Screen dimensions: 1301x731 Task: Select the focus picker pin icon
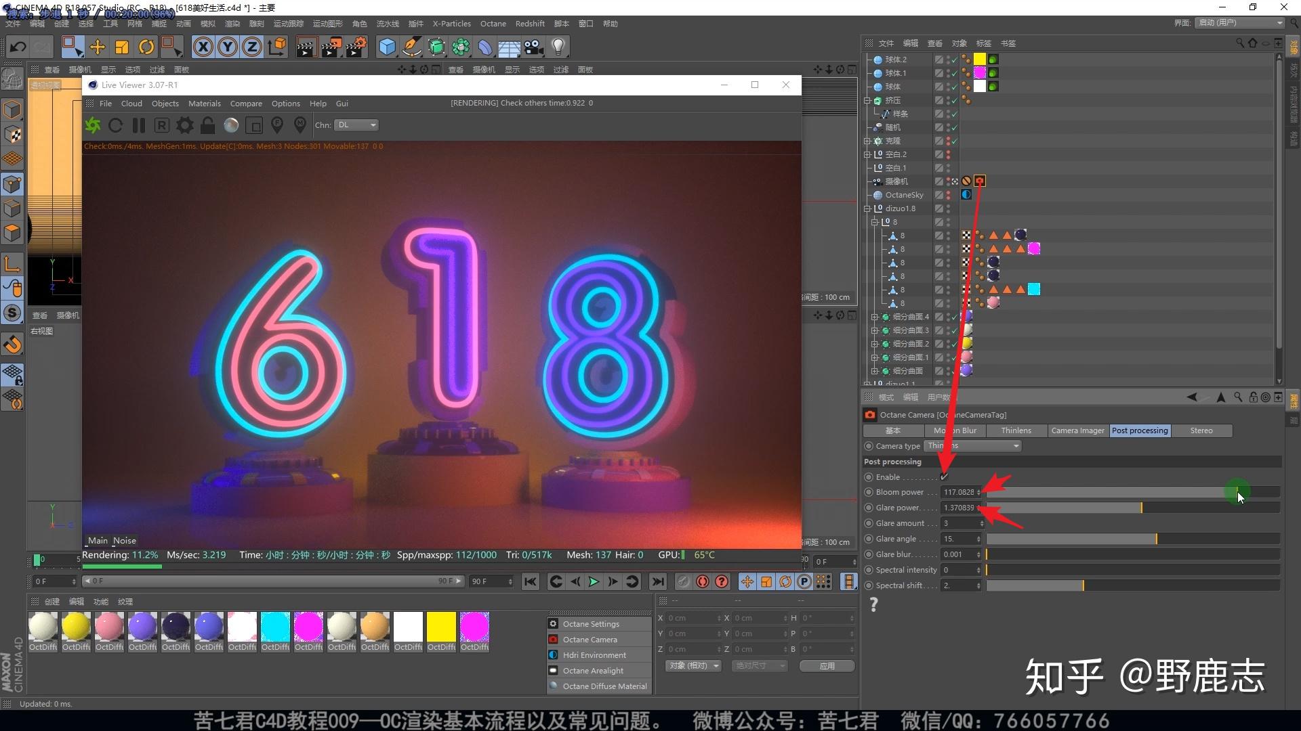click(x=277, y=125)
